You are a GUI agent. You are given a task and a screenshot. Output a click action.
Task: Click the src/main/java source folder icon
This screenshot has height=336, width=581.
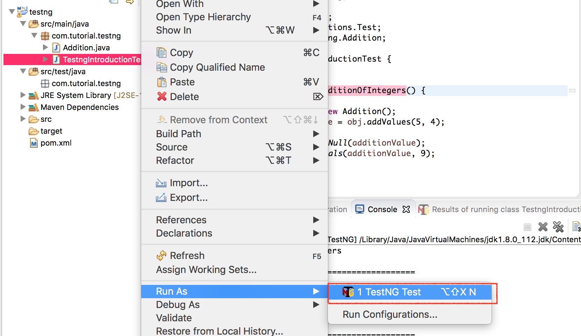pyautogui.click(x=34, y=24)
